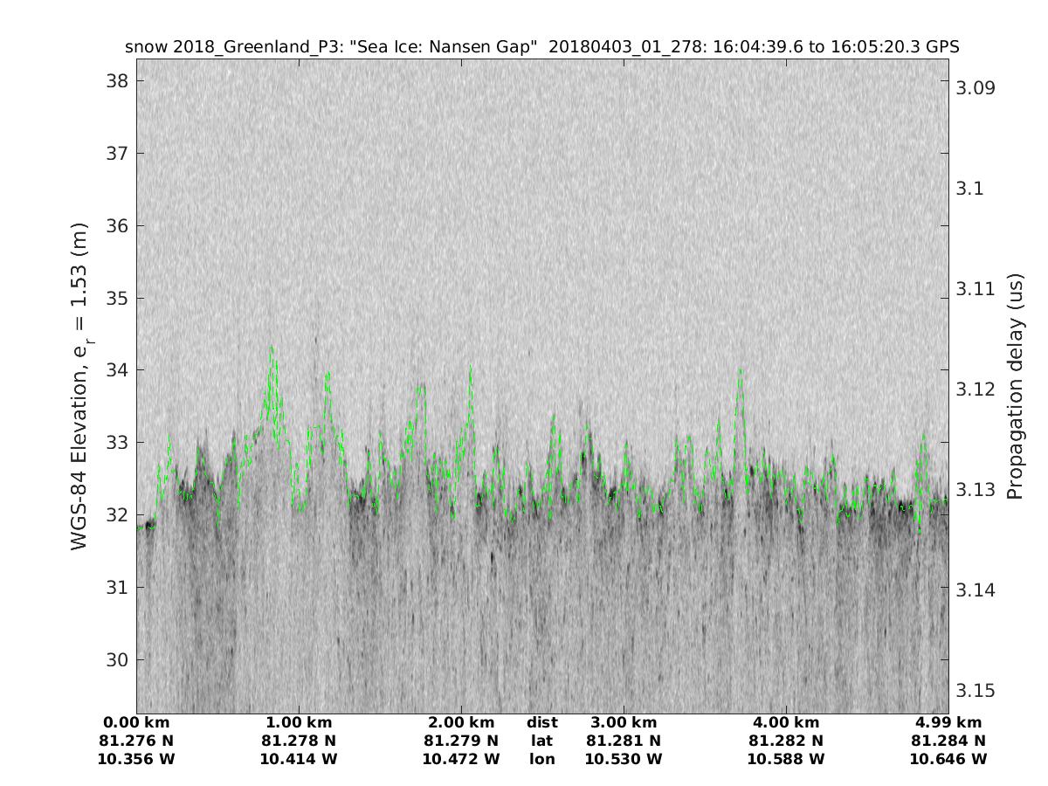Click the plot title text at top
The width and height of the screenshot is (1048, 786).
(x=541, y=46)
